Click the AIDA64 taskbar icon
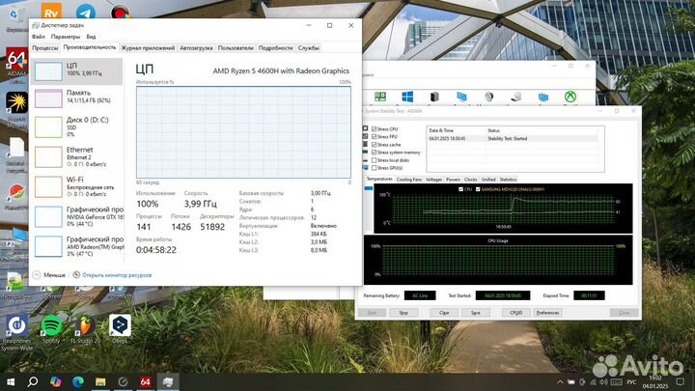The image size is (695, 391). (147, 381)
